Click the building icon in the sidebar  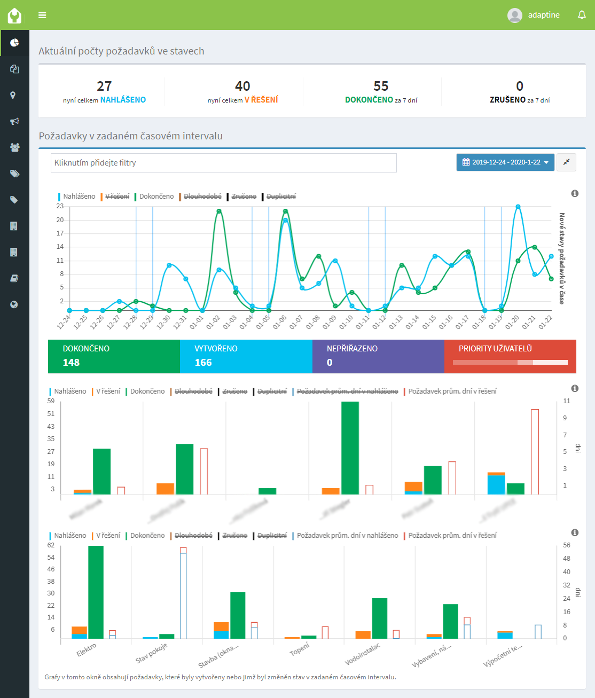(x=14, y=225)
